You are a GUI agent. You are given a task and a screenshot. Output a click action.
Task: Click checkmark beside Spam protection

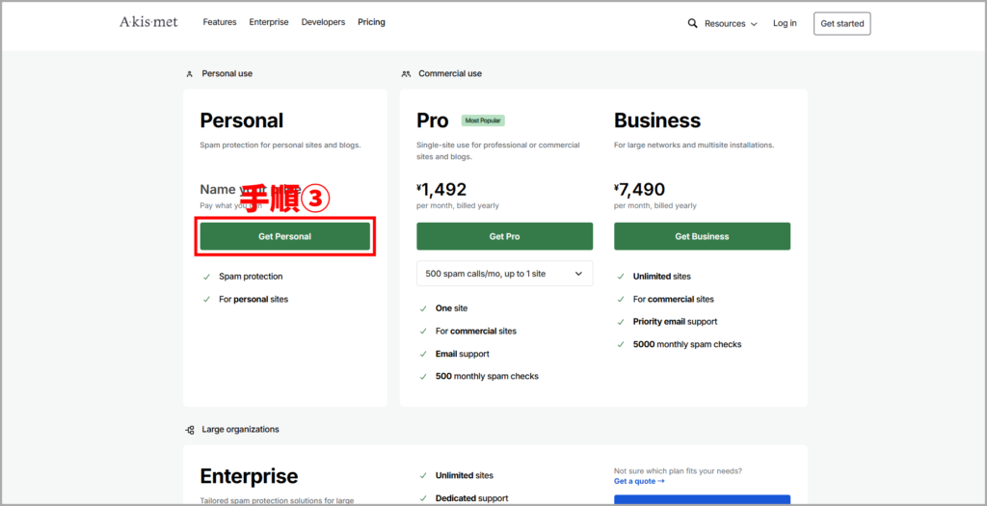click(206, 277)
